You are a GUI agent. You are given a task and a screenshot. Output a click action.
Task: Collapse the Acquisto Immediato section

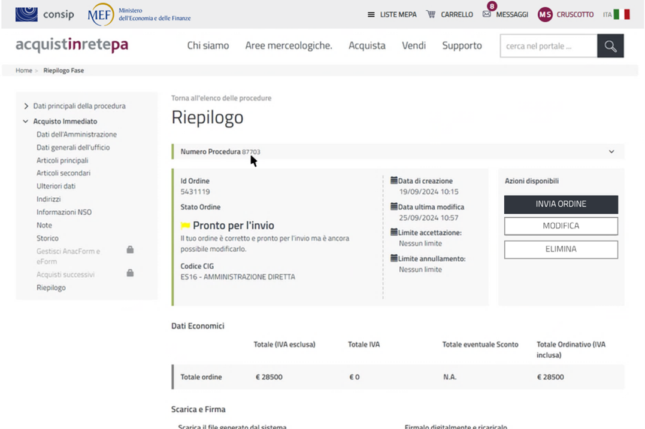pos(26,121)
